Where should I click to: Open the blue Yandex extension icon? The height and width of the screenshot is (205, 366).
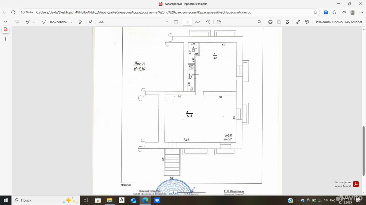326,12
